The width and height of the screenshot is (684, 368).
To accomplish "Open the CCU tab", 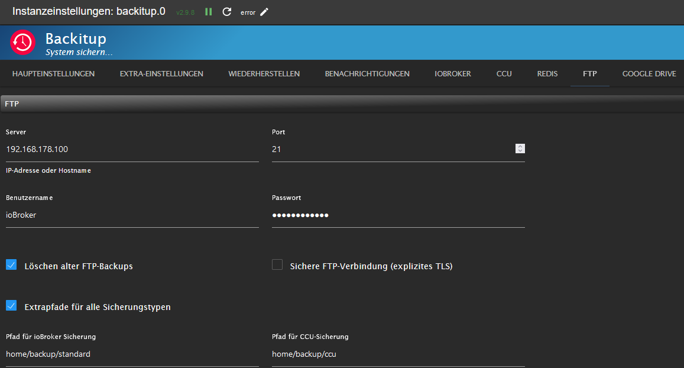I will point(504,74).
